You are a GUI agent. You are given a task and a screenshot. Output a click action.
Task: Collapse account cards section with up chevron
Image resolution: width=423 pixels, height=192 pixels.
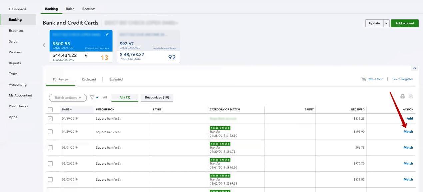click(414, 68)
